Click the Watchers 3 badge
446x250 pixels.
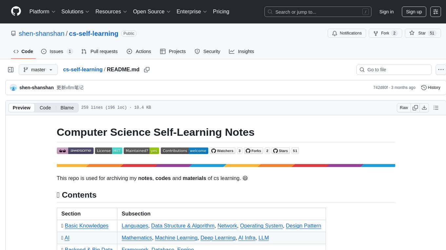click(x=226, y=151)
